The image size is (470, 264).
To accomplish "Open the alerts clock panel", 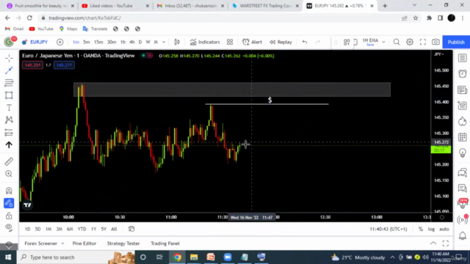I will pyautogui.click(x=463, y=74).
